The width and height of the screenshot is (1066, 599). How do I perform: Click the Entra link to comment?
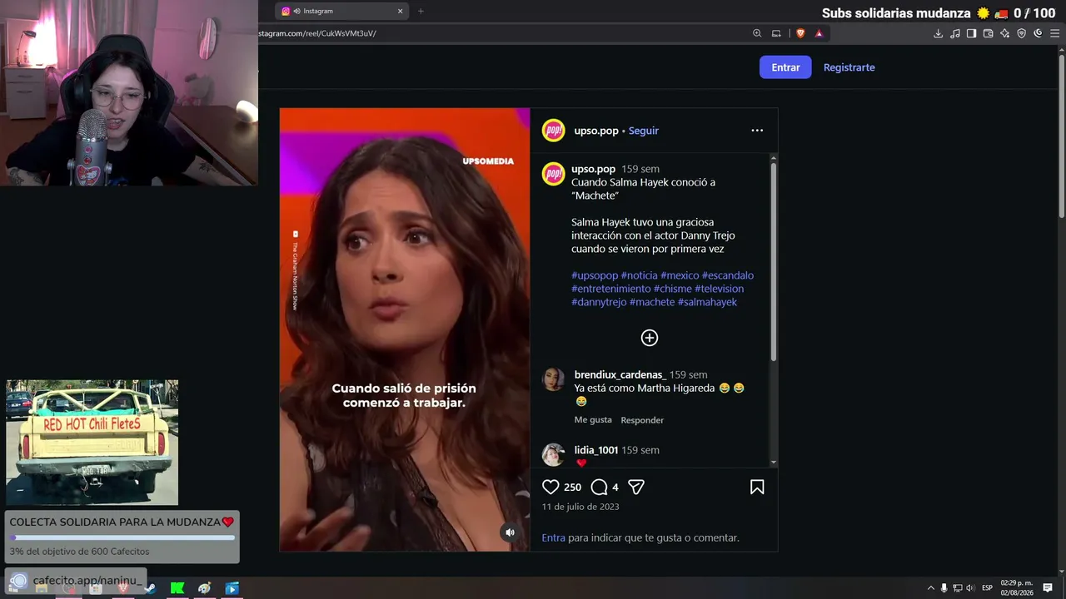coord(554,537)
